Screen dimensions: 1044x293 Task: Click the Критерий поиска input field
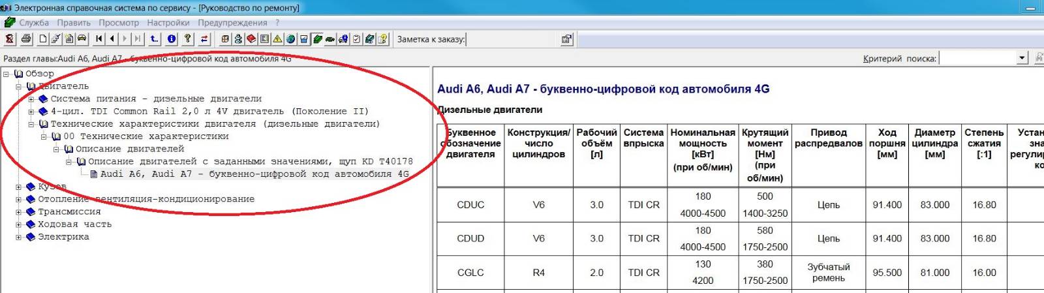977,58
